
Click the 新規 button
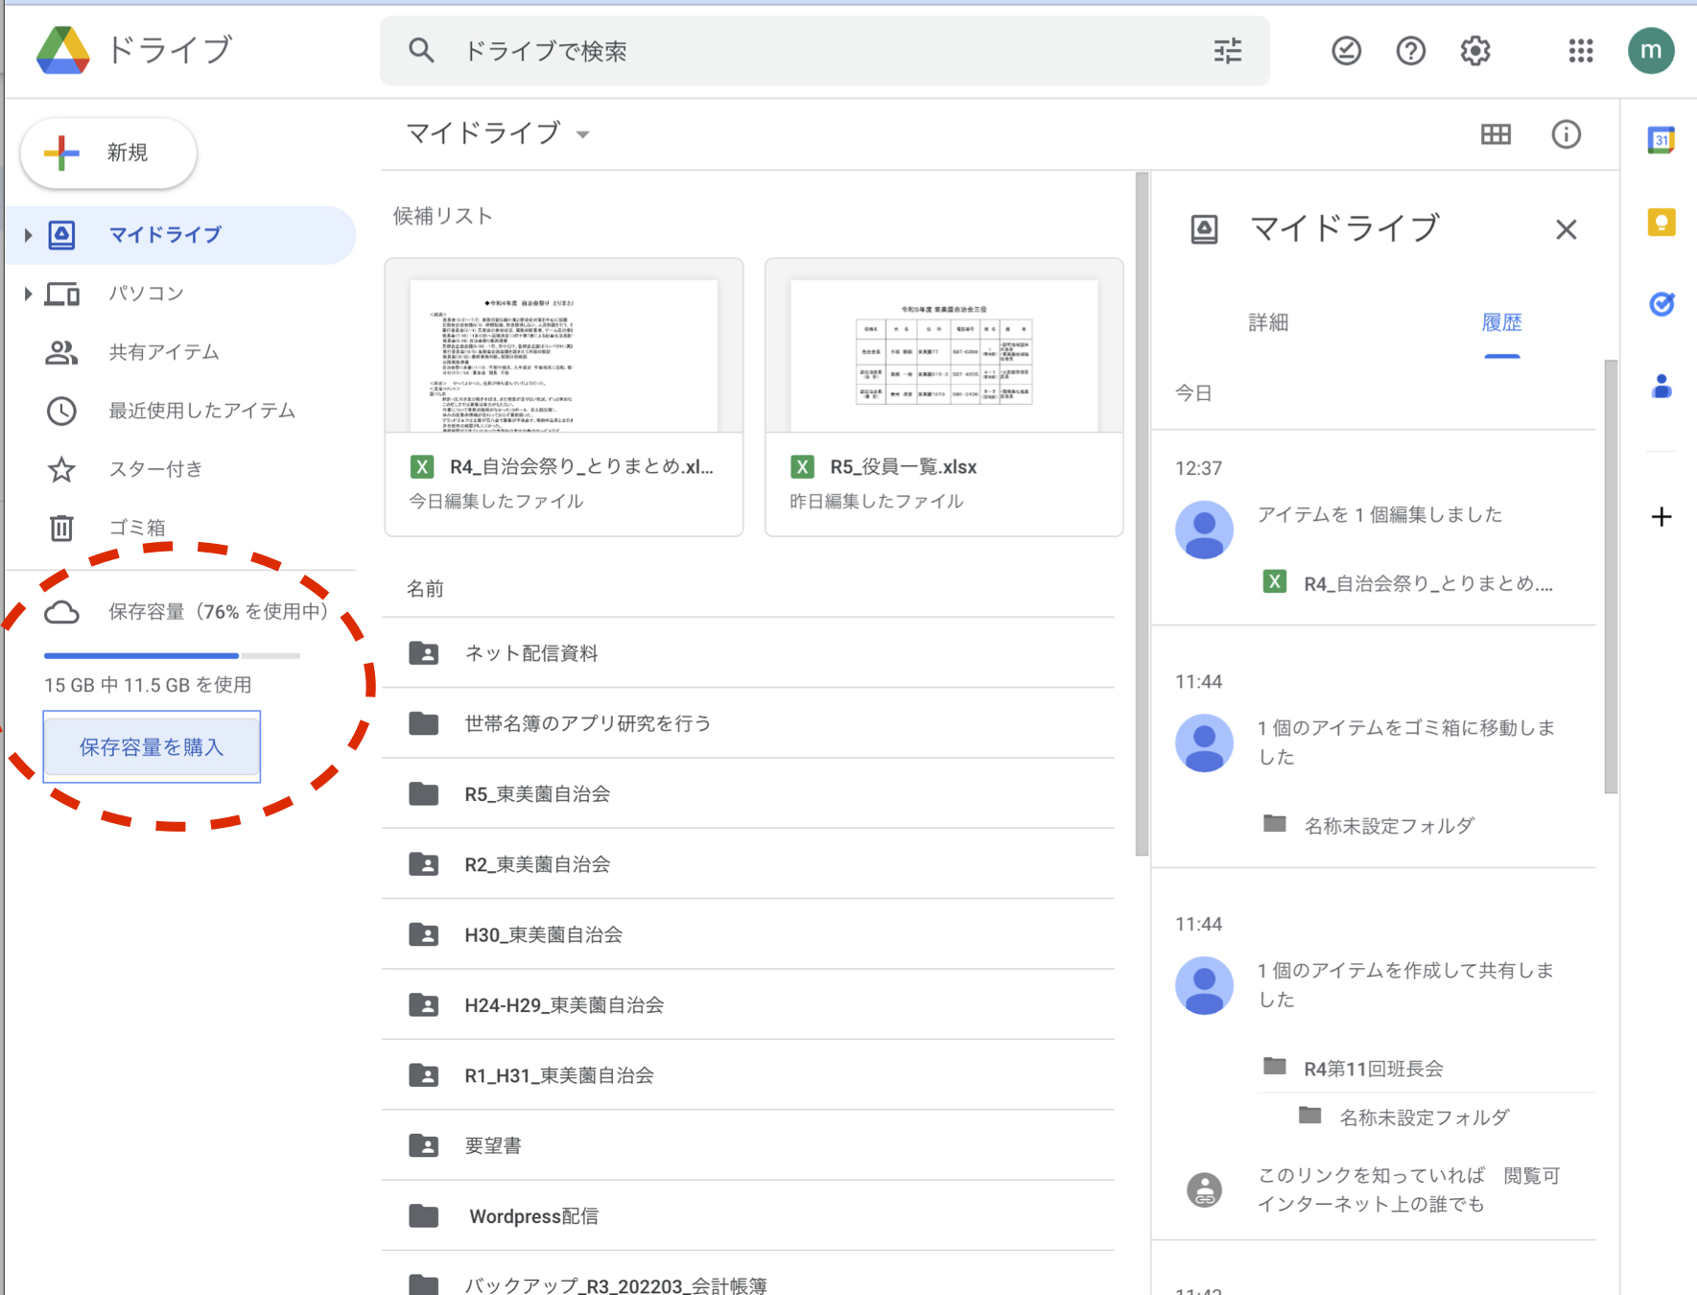coord(109,153)
